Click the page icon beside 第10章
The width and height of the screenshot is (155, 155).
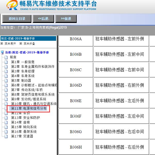pyautogui.click(x=6, y=104)
